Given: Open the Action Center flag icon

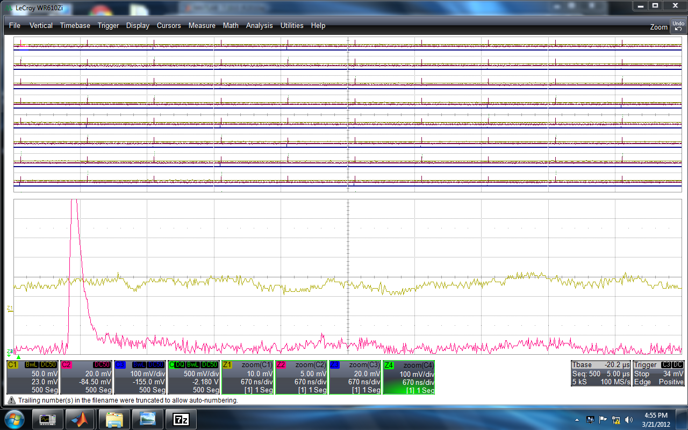Looking at the screenshot, I should point(603,419).
